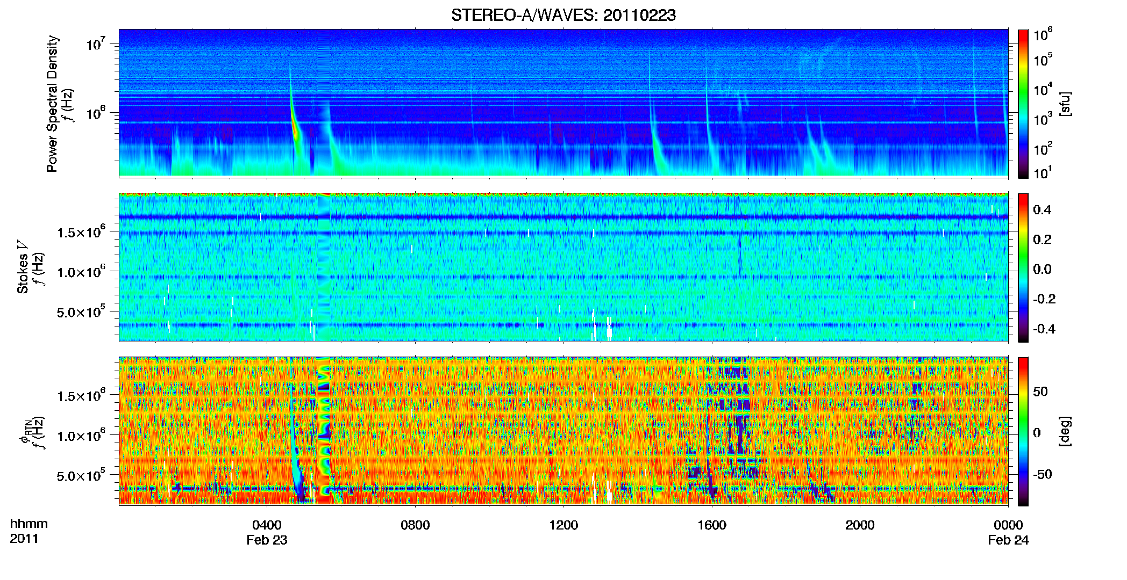This screenshot has height=580, width=1127.
Task: Click the Stokes V colorbar
Action: [x=1023, y=267]
